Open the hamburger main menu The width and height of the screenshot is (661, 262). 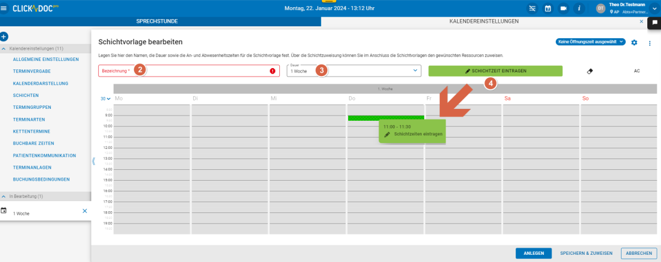(4, 8)
